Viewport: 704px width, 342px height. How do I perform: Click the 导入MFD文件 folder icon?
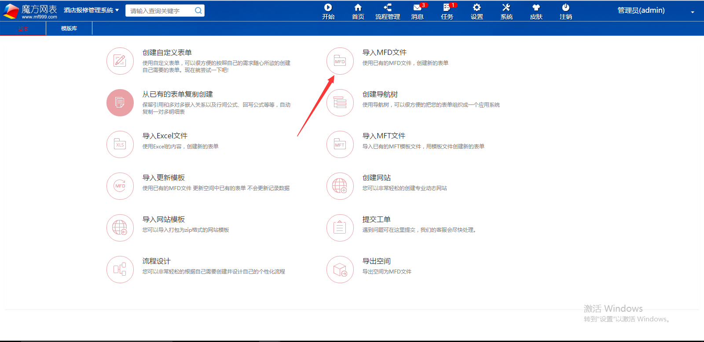[340, 61]
